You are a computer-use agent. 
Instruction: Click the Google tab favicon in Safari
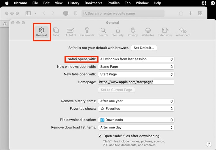pyautogui.click(x=5, y=24)
